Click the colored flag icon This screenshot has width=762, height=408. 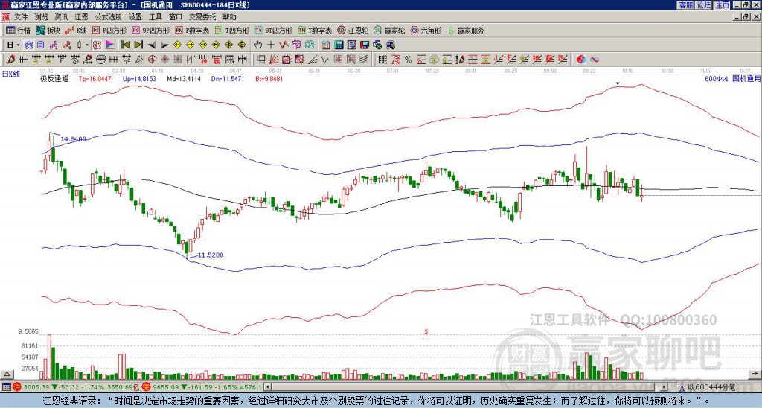click(110, 45)
